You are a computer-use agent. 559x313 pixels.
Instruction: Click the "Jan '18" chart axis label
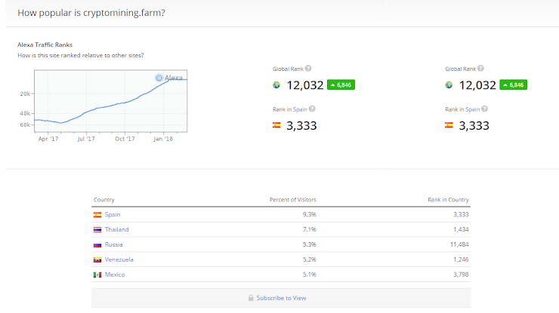[163, 139]
